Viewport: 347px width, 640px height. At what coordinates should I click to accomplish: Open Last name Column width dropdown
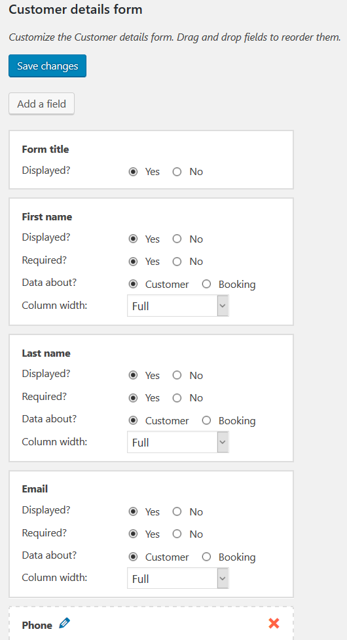click(178, 442)
